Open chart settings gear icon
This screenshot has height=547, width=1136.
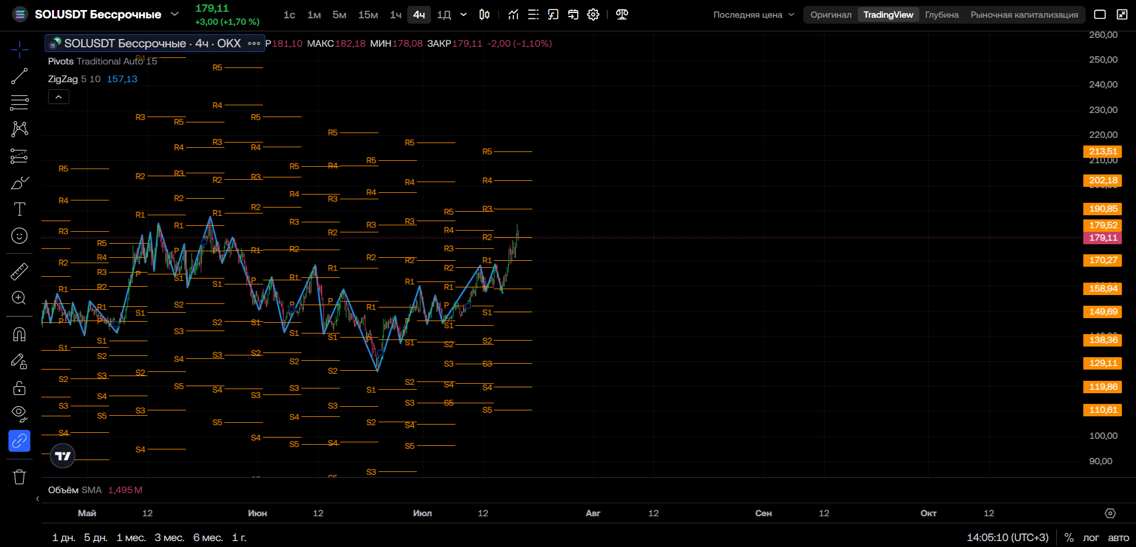point(593,14)
